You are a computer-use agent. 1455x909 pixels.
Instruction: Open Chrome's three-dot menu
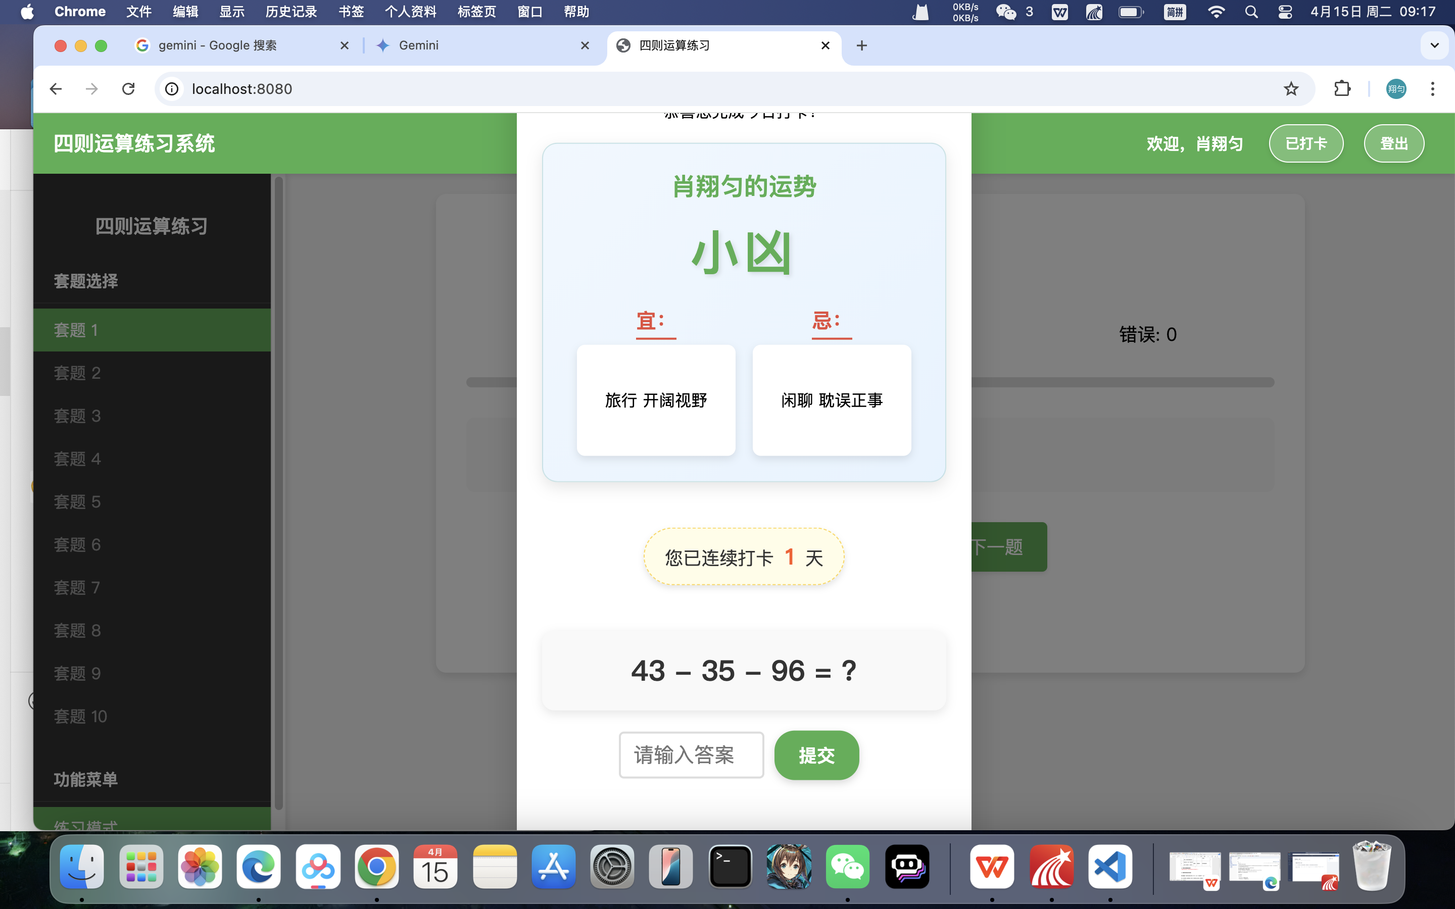[1433, 89]
